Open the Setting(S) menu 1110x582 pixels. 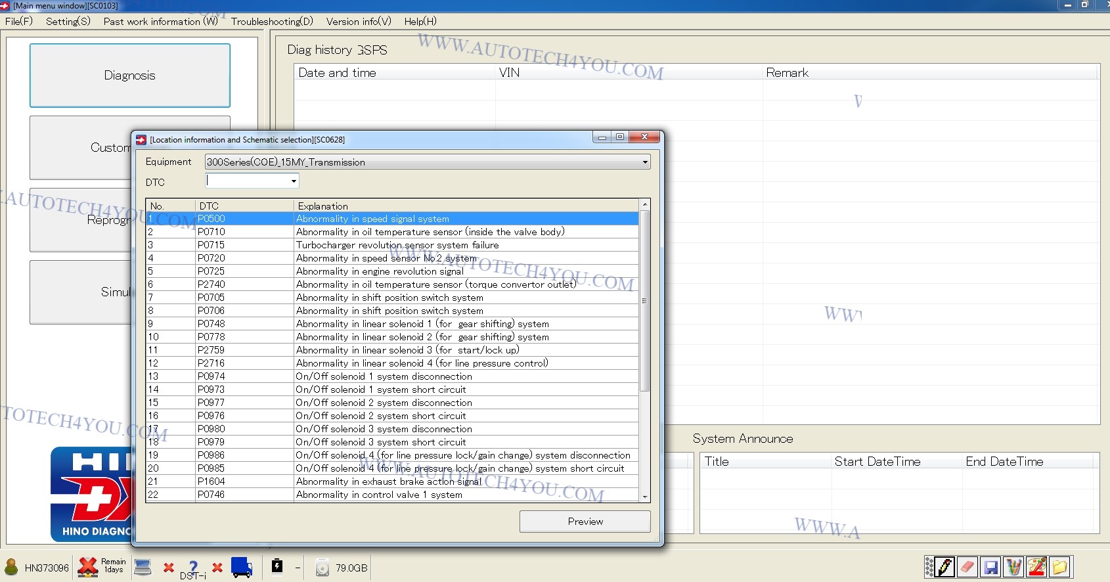click(68, 21)
